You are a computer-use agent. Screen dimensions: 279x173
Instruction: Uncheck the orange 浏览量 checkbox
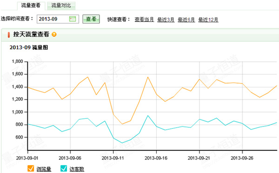pos(31,168)
